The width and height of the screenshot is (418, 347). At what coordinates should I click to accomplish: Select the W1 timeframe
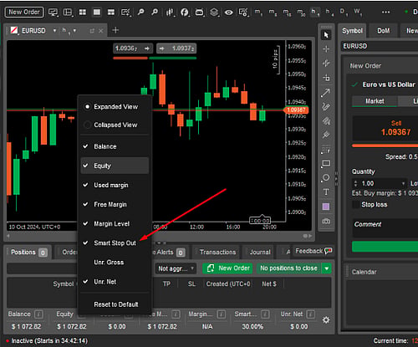[x=358, y=12]
